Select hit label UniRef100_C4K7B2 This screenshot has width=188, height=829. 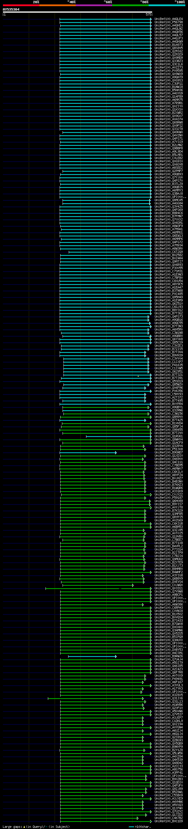168,818
